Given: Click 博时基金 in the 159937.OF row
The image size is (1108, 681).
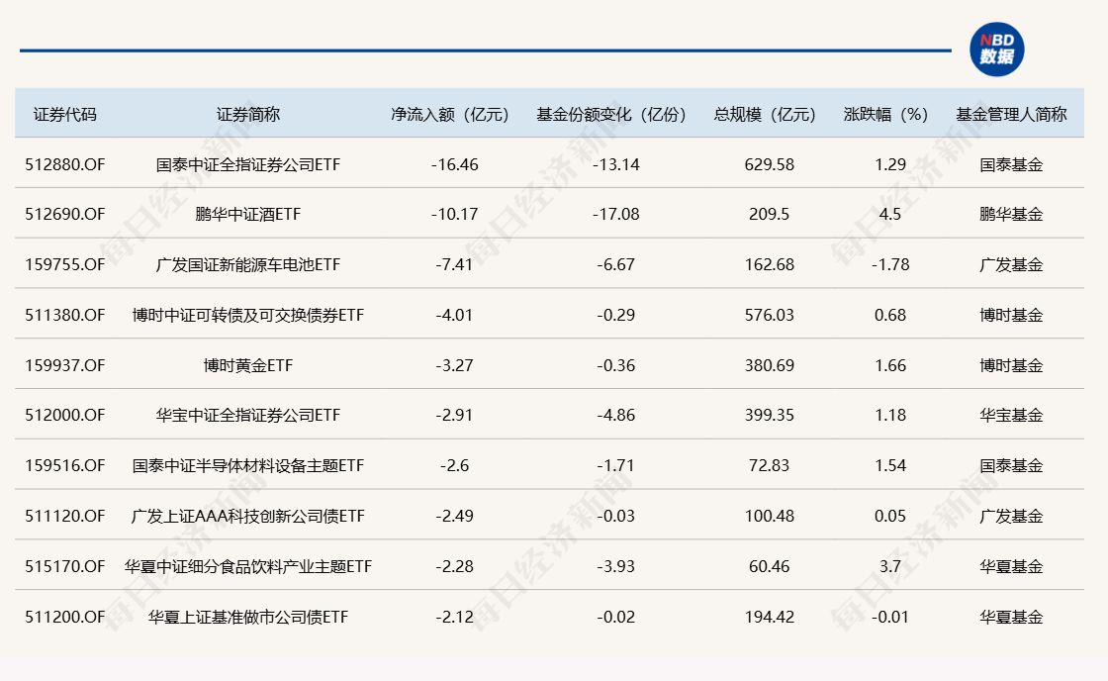Looking at the screenshot, I should click(1011, 365).
